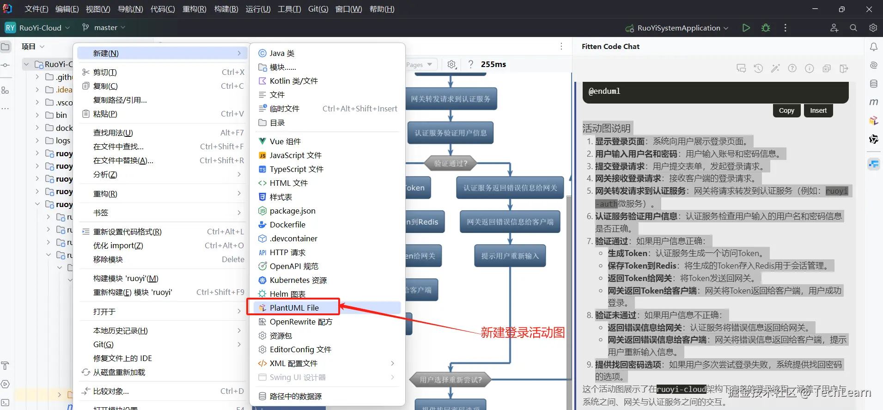This screenshot has width=883, height=410.
Task: Expand the bin folder node
Action: pos(37,115)
